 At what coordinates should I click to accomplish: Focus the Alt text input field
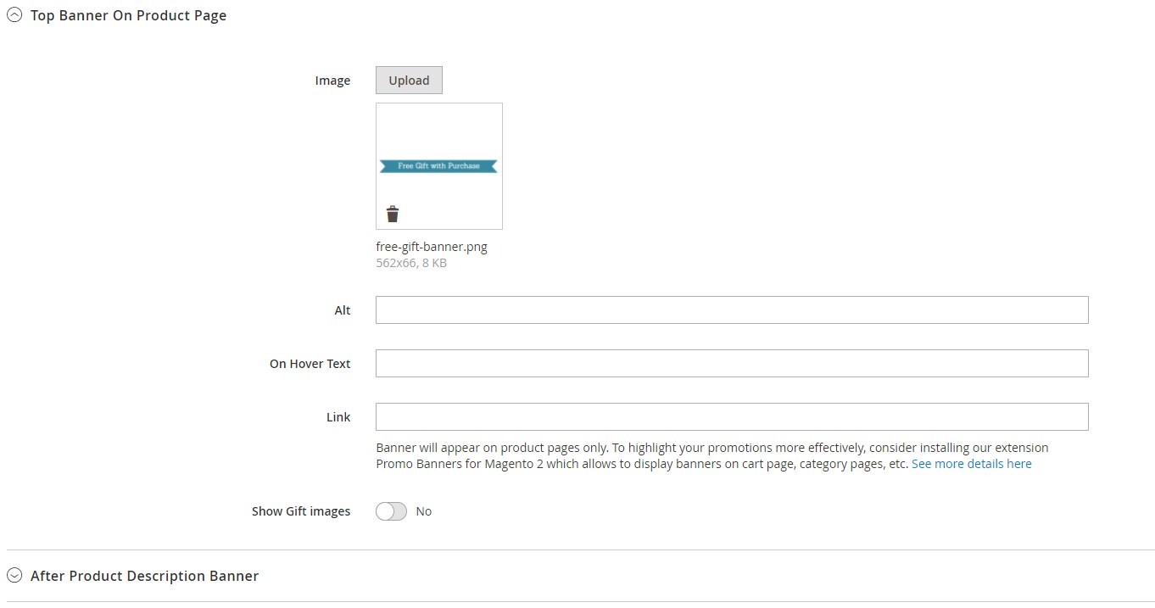[x=731, y=310]
